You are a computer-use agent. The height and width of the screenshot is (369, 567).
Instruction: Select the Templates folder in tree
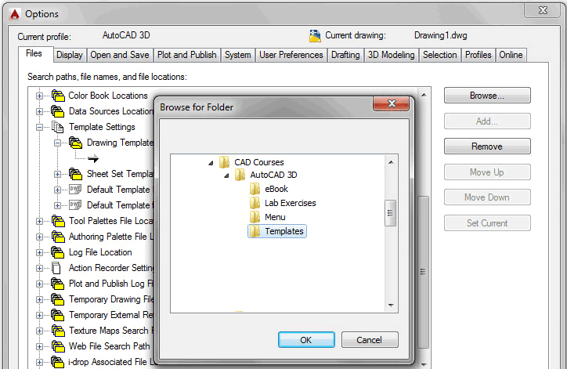277,231
